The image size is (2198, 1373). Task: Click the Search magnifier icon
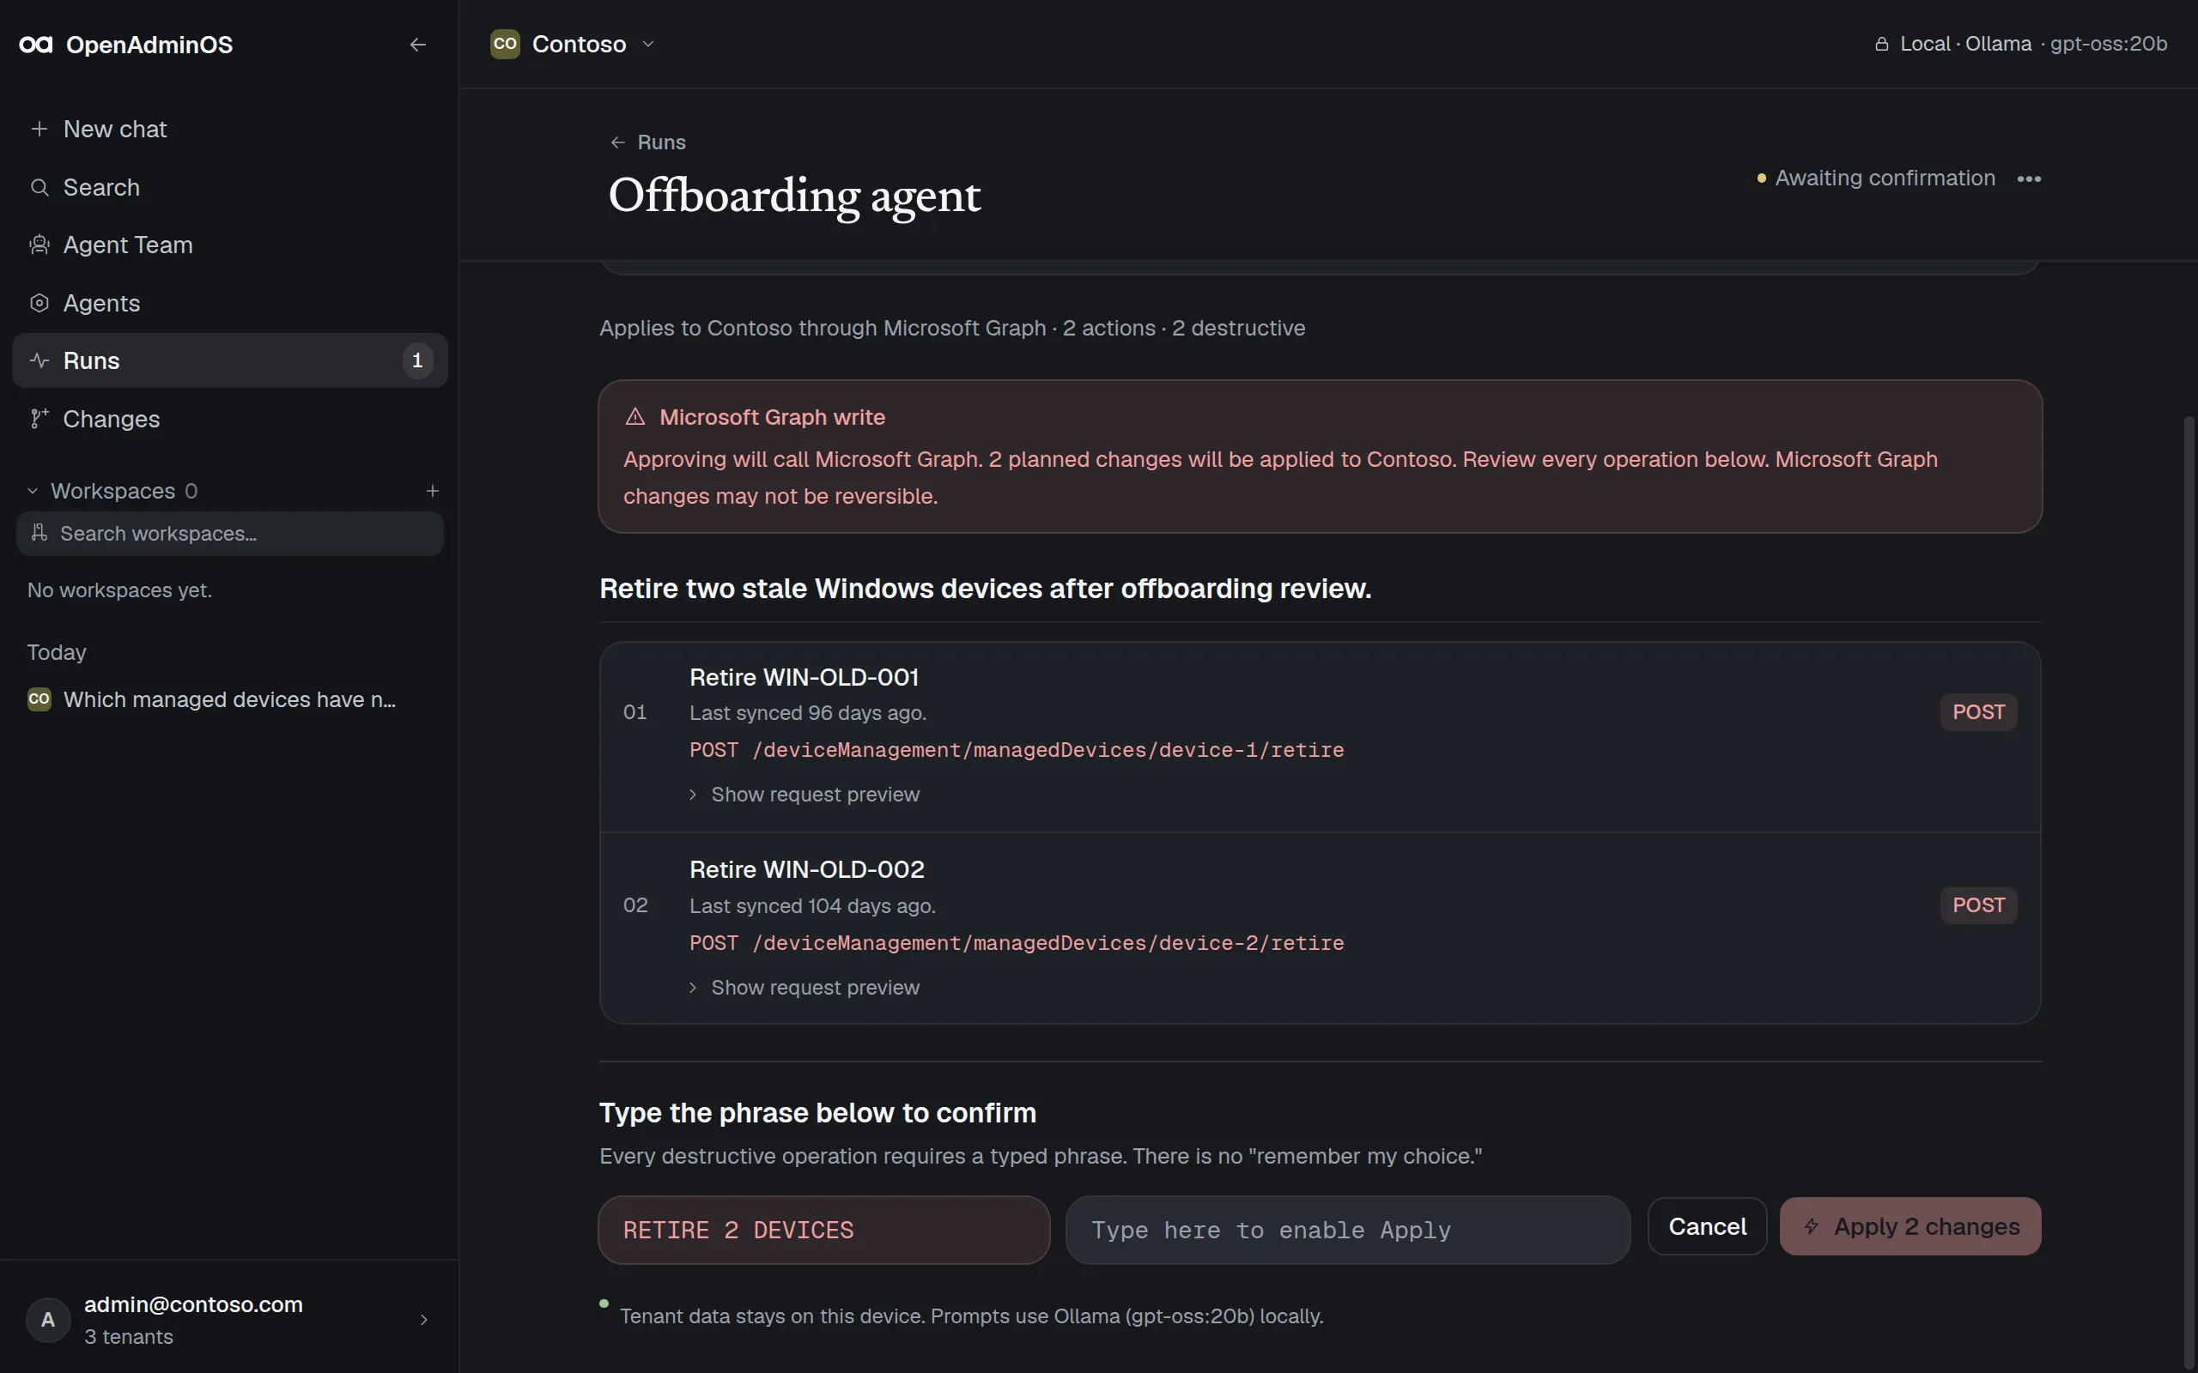point(39,187)
